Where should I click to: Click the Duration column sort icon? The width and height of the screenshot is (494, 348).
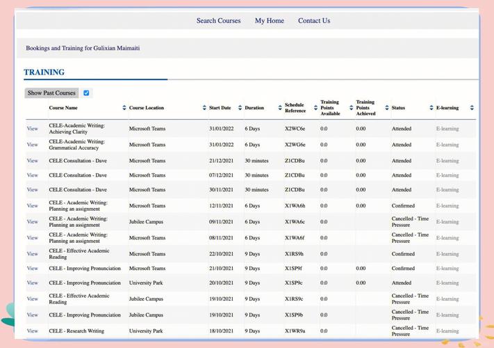pyautogui.click(x=280, y=108)
